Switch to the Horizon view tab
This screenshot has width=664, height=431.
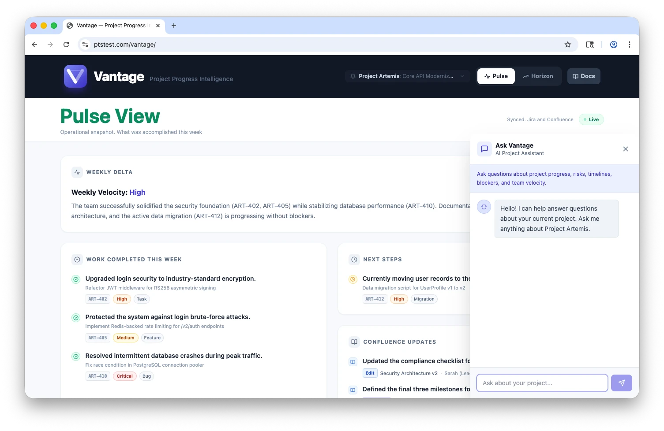click(x=538, y=76)
